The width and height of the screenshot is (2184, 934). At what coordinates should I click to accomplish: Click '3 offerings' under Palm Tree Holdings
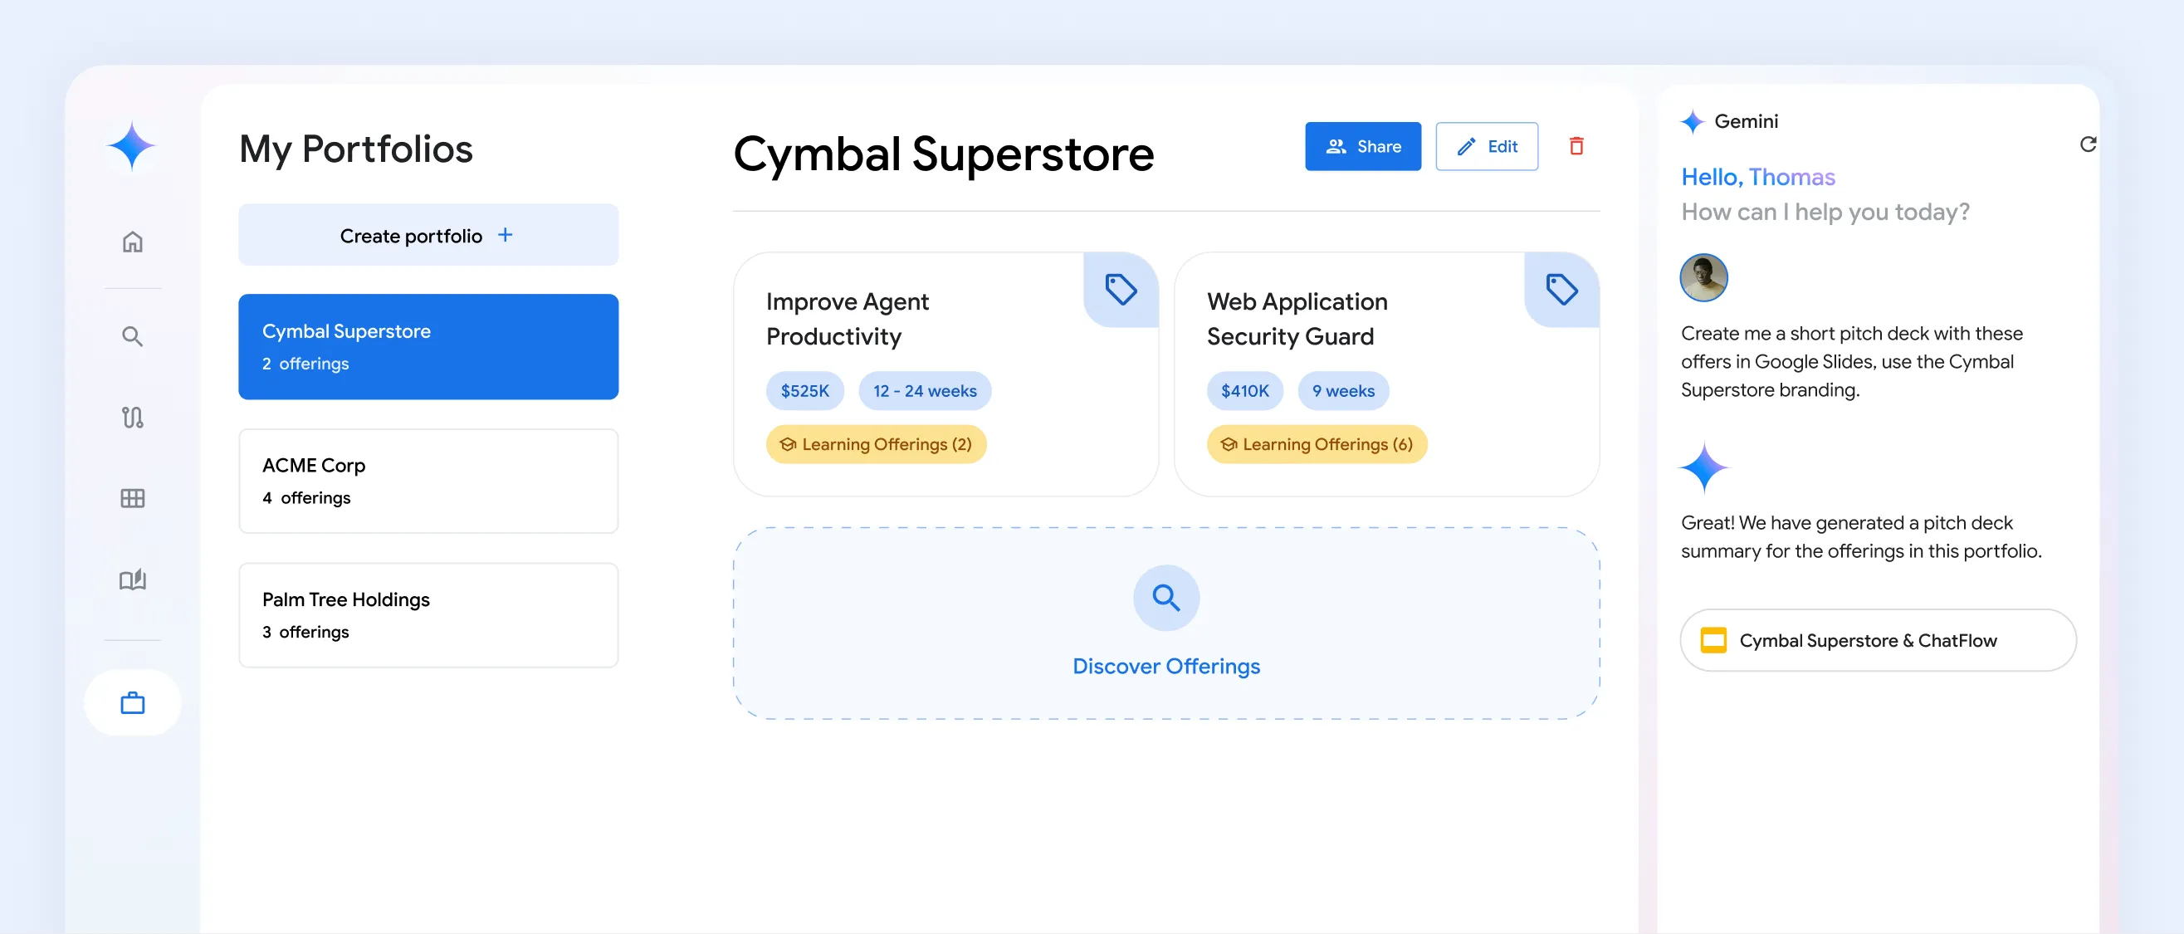(305, 631)
